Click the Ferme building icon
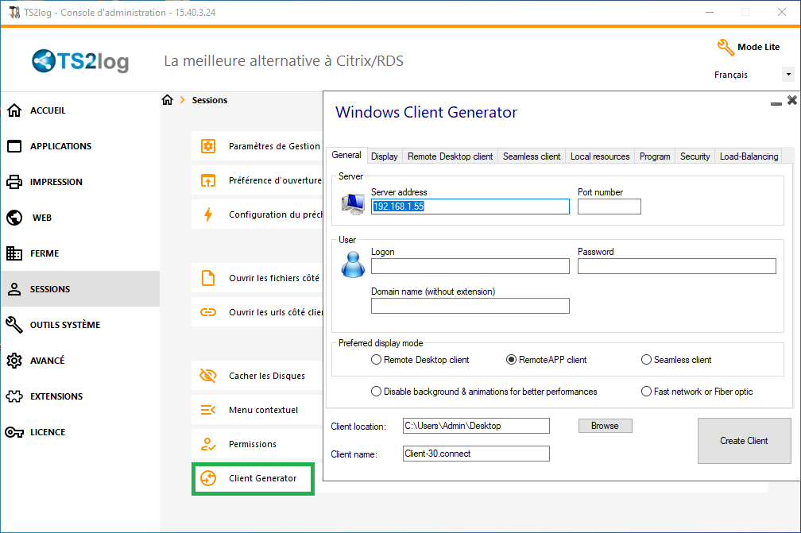Viewport: 801px width, 533px height. [x=14, y=253]
